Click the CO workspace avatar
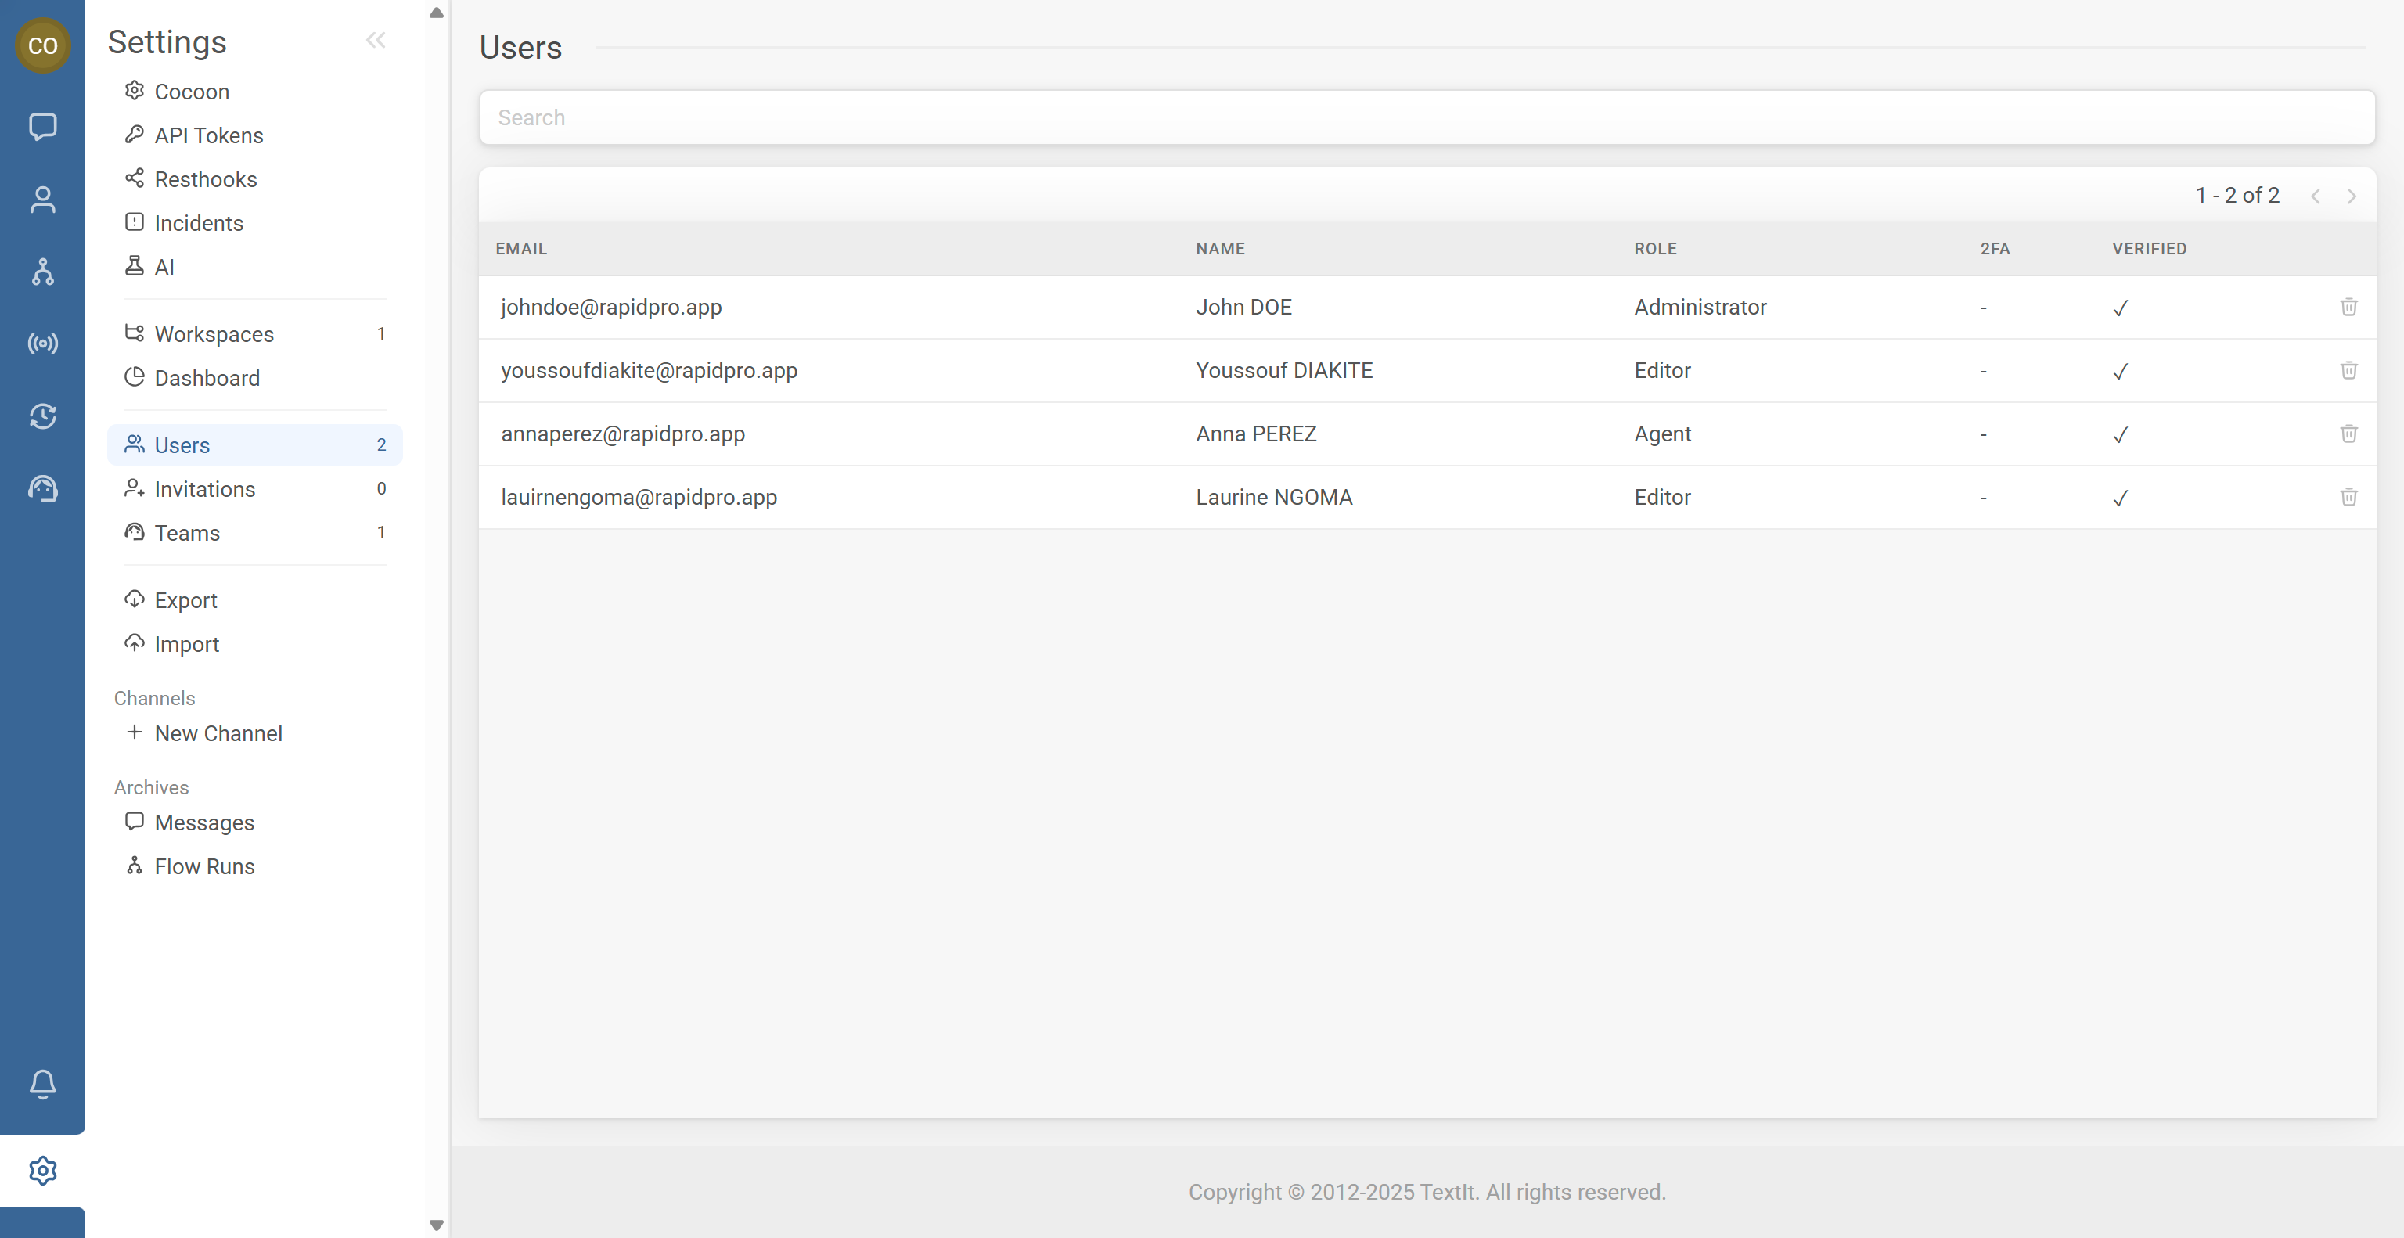 pyautogui.click(x=43, y=45)
